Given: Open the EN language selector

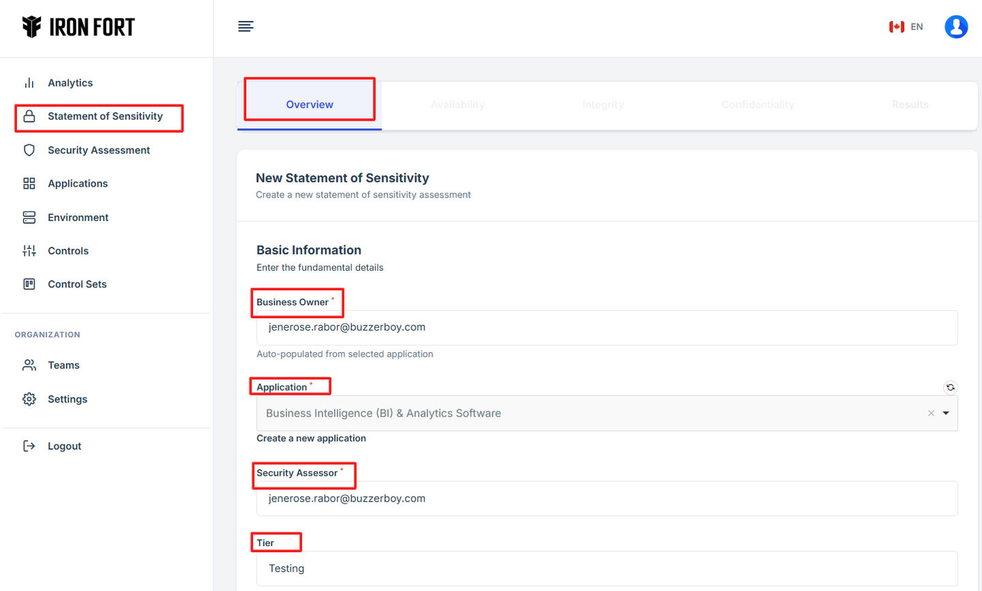Looking at the screenshot, I should point(917,27).
